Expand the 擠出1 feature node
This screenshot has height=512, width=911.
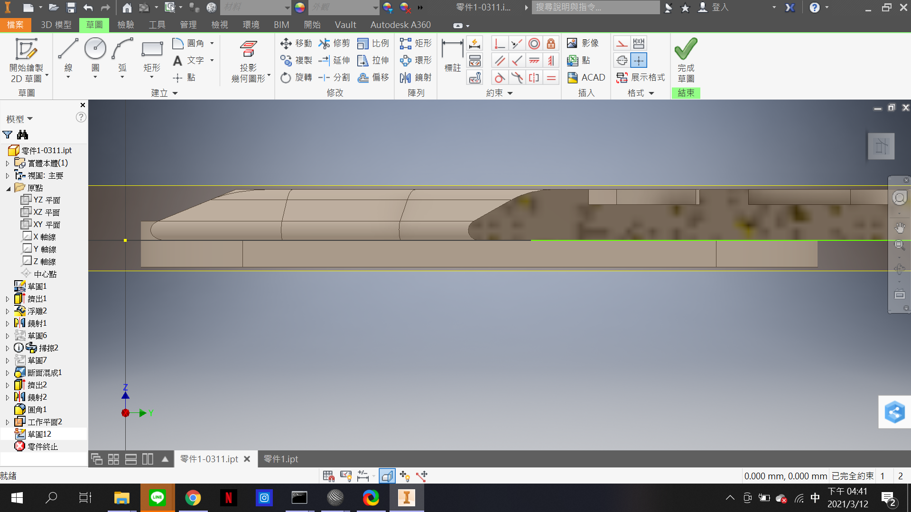click(x=7, y=299)
